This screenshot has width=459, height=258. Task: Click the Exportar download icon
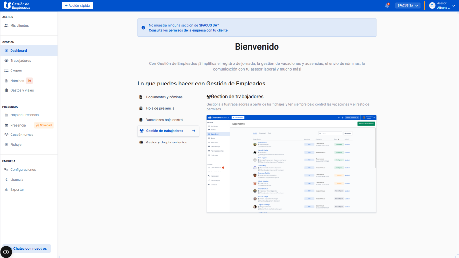6,189
